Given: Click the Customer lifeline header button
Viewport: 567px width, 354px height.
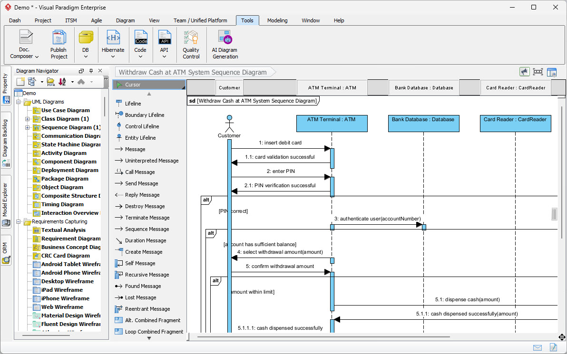Looking at the screenshot, I should [230, 88].
